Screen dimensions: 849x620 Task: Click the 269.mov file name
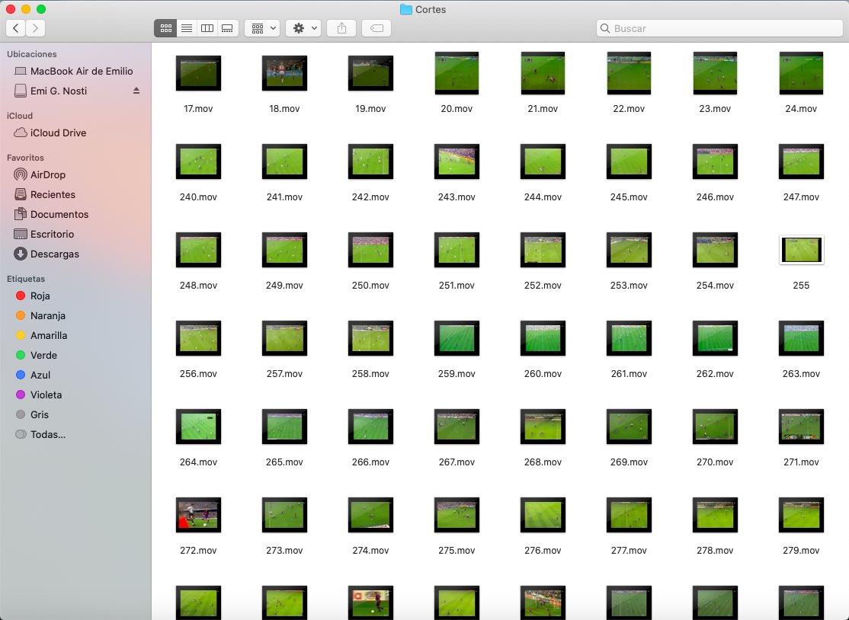pyautogui.click(x=629, y=462)
